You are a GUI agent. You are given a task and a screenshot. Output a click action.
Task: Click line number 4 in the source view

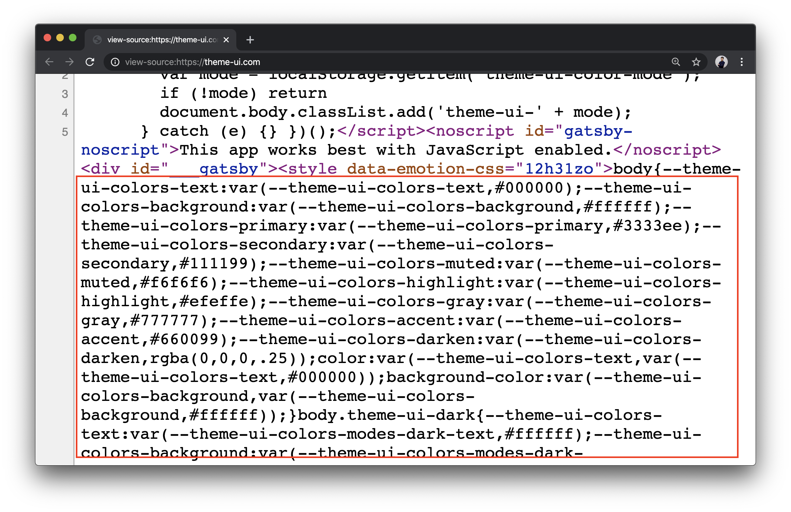pos(65,113)
